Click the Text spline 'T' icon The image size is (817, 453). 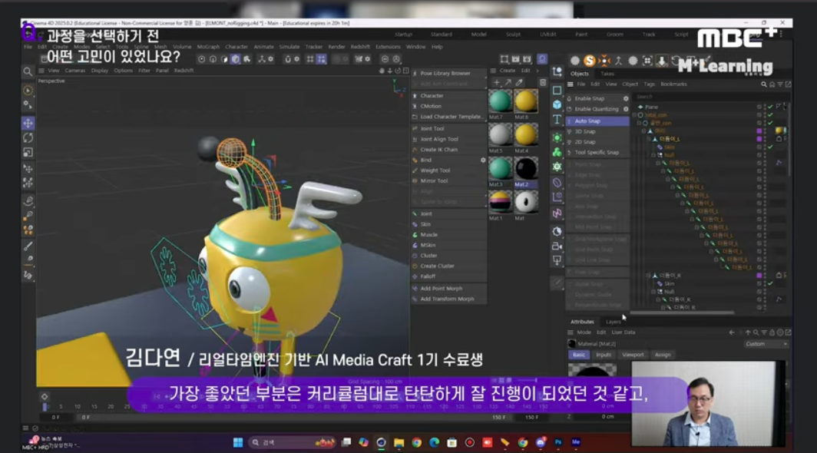[x=557, y=120]
